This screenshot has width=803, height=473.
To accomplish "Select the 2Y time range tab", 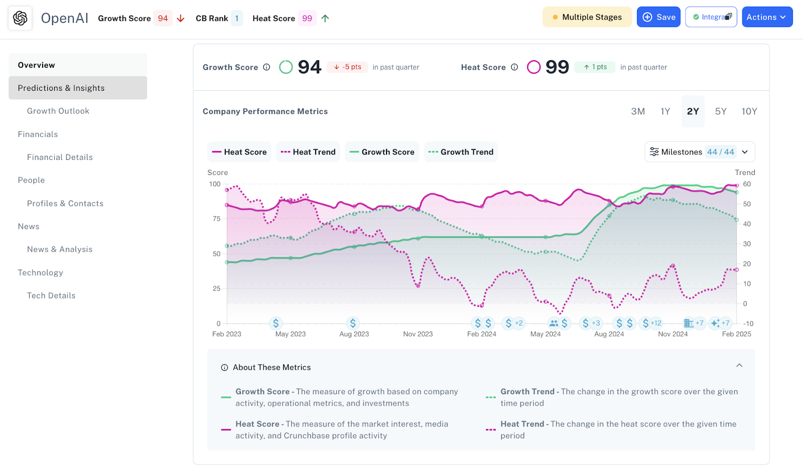I will [x=693, y=111].
